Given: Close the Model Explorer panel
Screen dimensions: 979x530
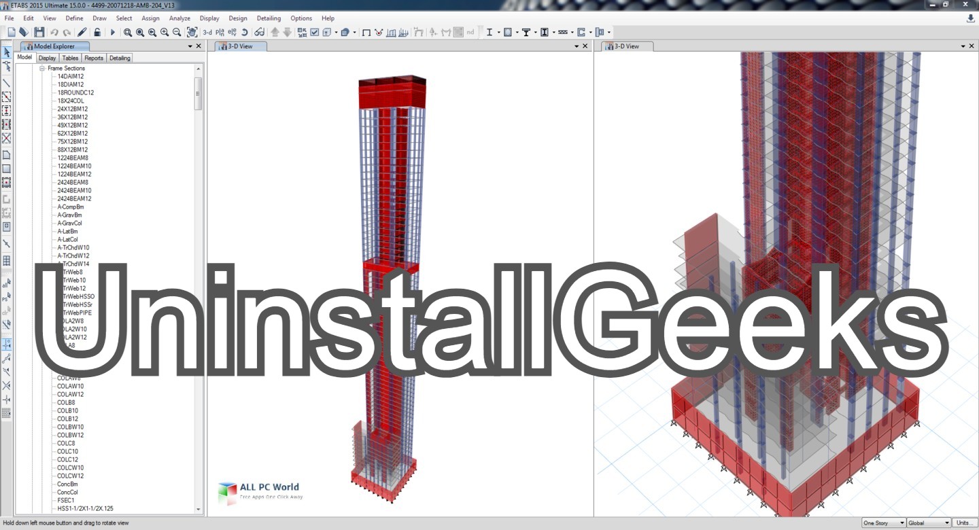Looking at the screenshot, I should 199,46.
